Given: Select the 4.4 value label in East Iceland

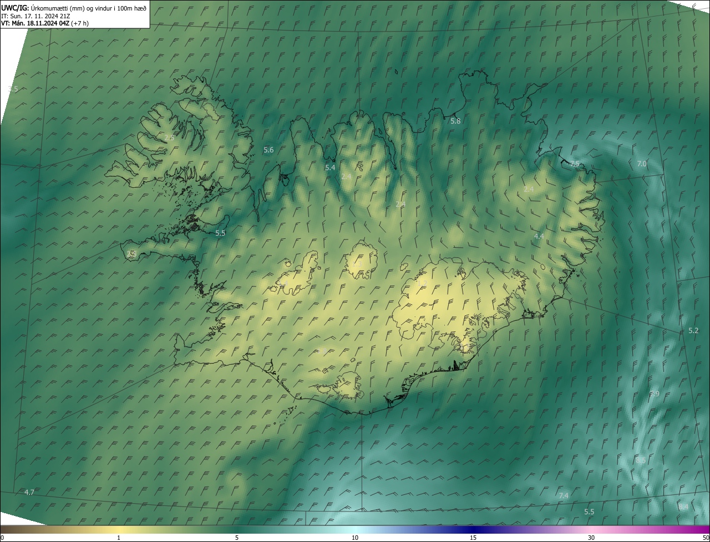Looking at the screenshot, I should (539, 237).
